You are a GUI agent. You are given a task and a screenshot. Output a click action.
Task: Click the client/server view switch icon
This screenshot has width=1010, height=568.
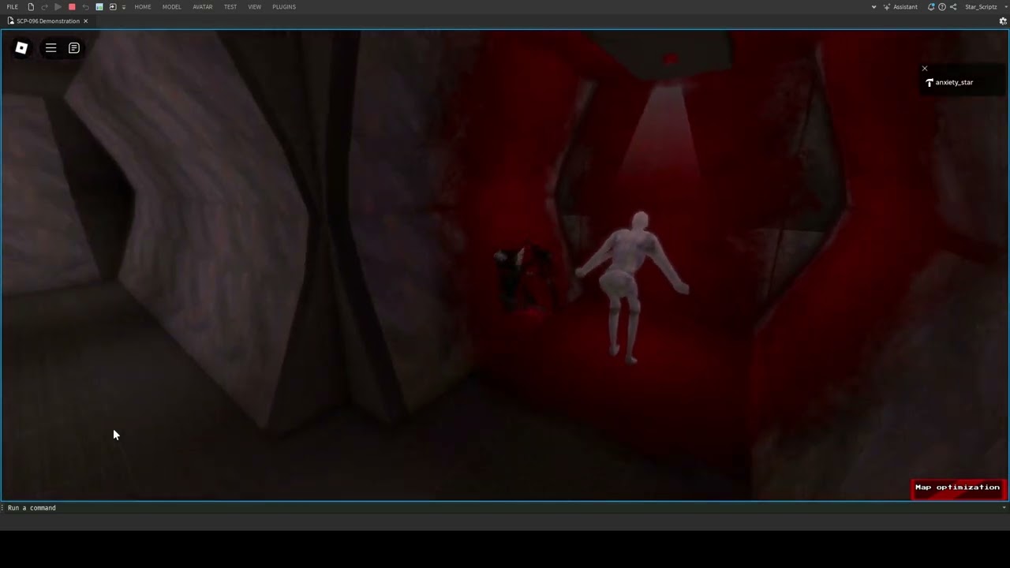point(113,7)
